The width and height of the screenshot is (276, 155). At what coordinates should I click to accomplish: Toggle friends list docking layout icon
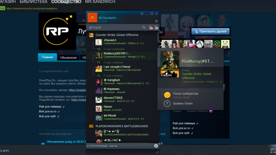click(142, 14)
